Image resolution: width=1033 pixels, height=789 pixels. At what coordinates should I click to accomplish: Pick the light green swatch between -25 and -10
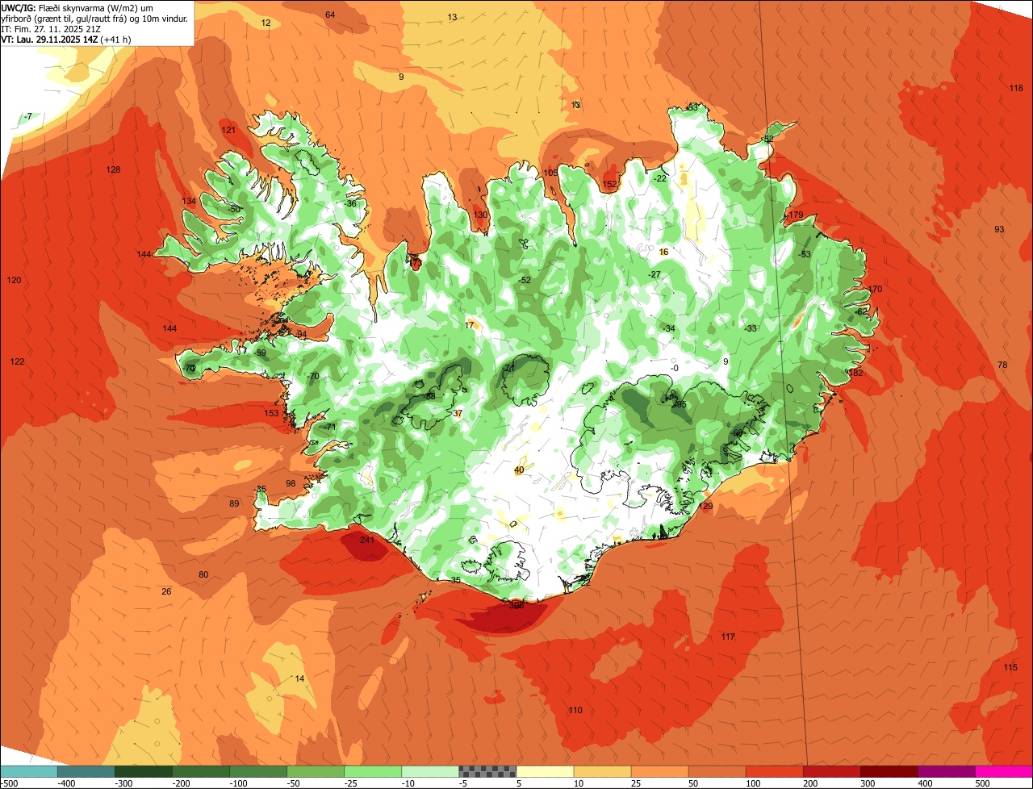click(x=373, y=771)
